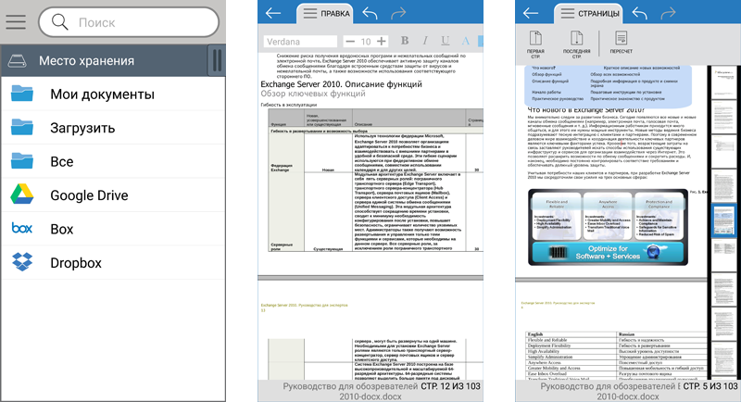Open the СТРАНИЦЫ tab menu

coord(589,13)
